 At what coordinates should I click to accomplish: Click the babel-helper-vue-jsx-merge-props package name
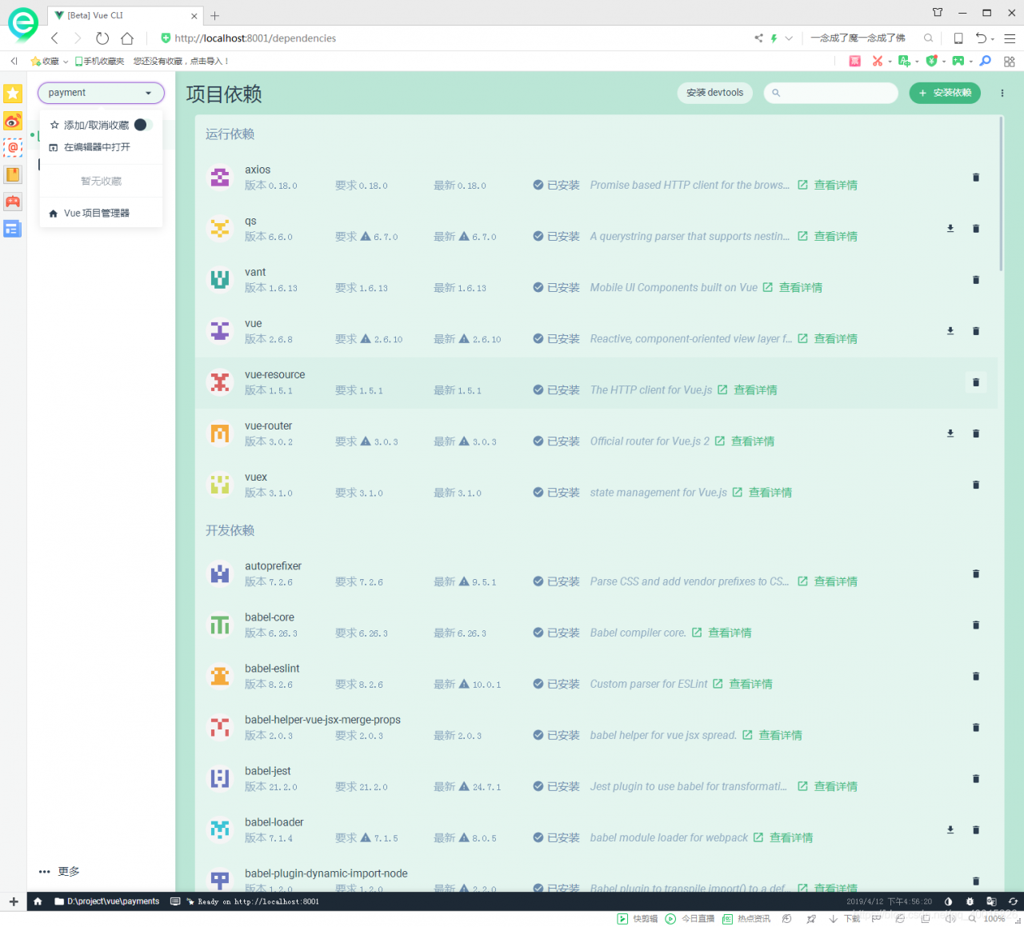coord(322,720)
